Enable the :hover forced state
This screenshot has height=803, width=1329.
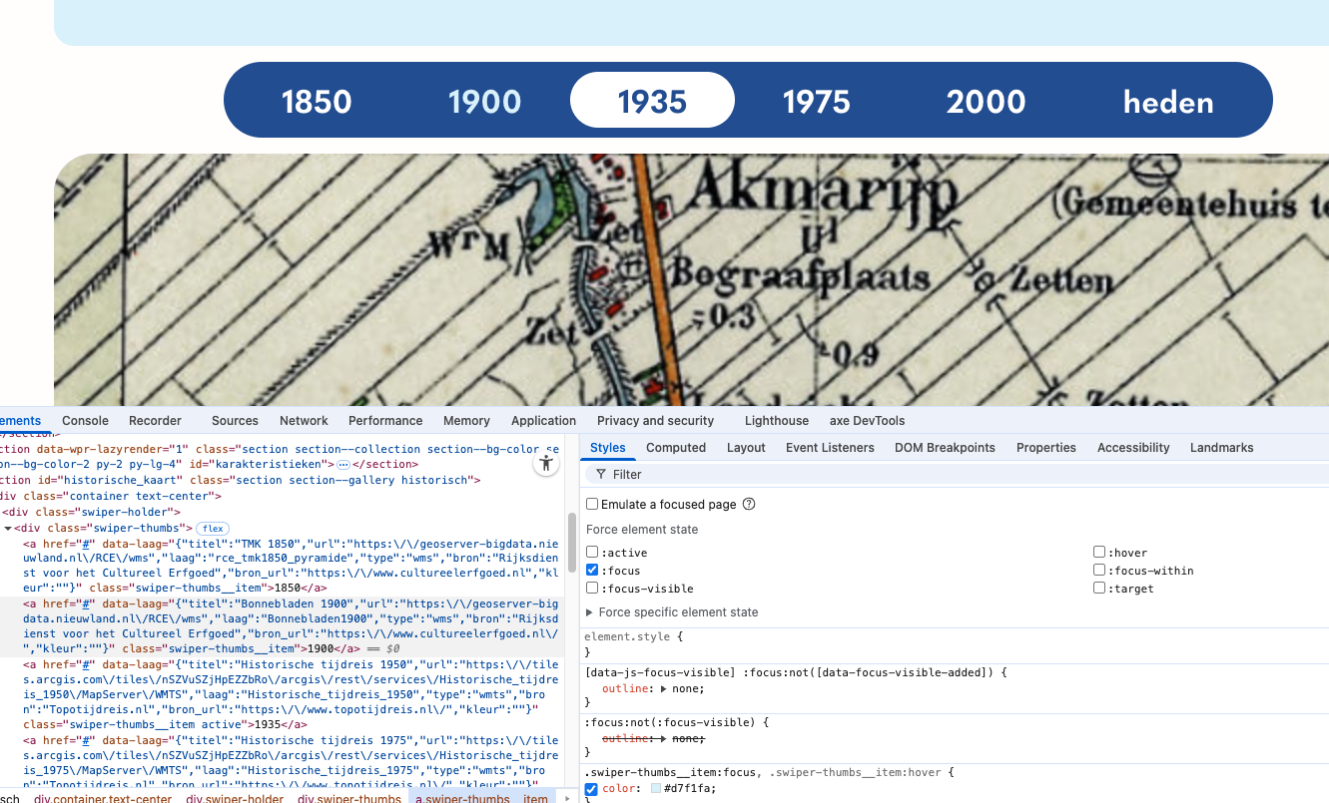[x=1099, y=553]
